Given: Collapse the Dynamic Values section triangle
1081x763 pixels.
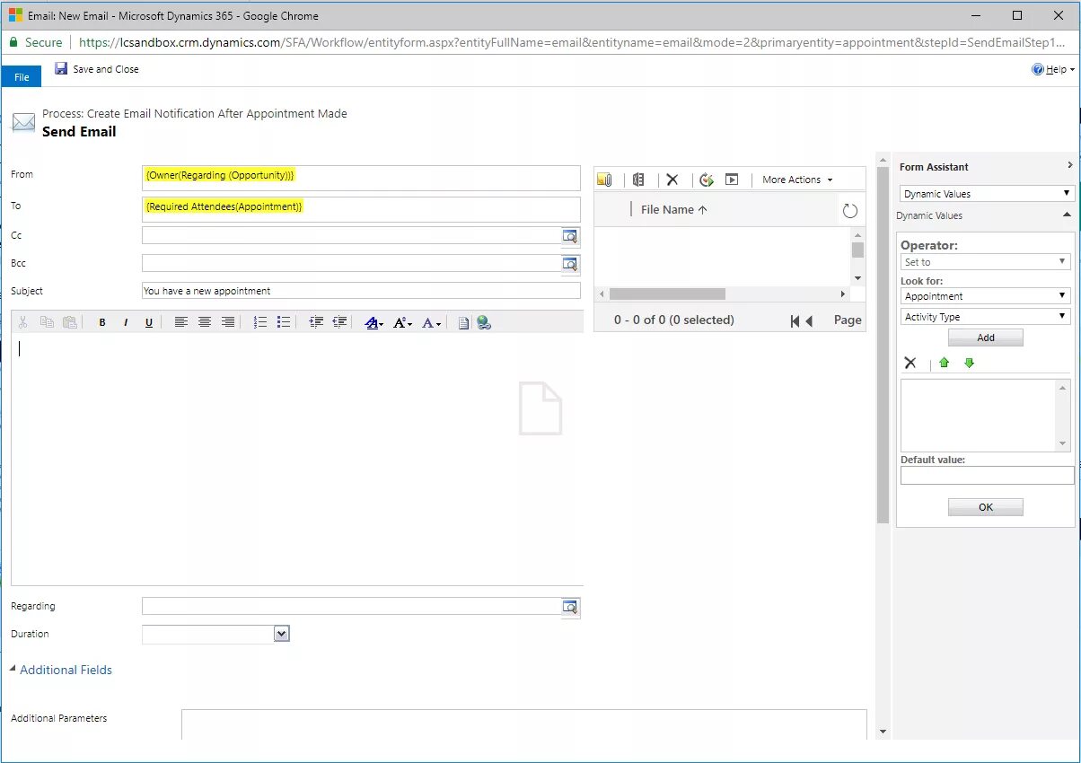Looking at the screenshot, I should tap(1067, 215).
